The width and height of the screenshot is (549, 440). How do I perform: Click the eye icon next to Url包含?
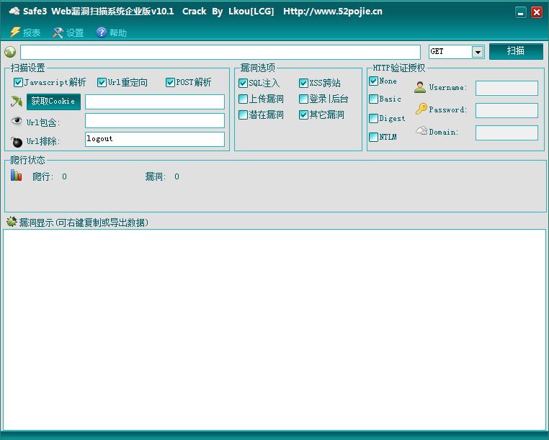pyautogui.click(x=17, y=121)
